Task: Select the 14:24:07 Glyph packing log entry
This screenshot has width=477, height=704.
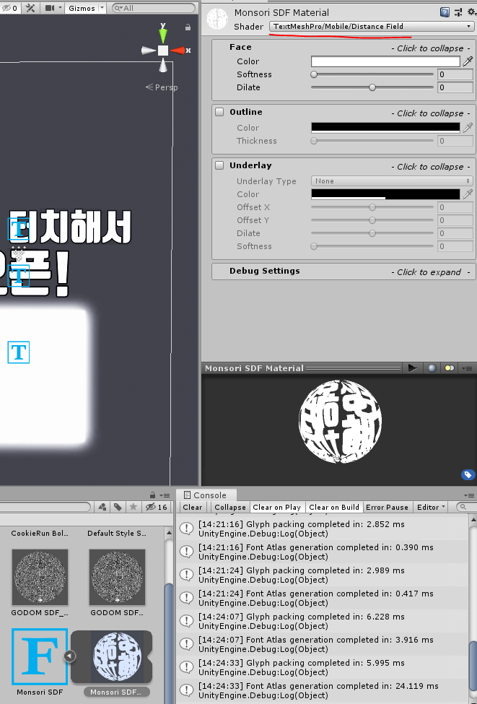Action: [322, 622]
